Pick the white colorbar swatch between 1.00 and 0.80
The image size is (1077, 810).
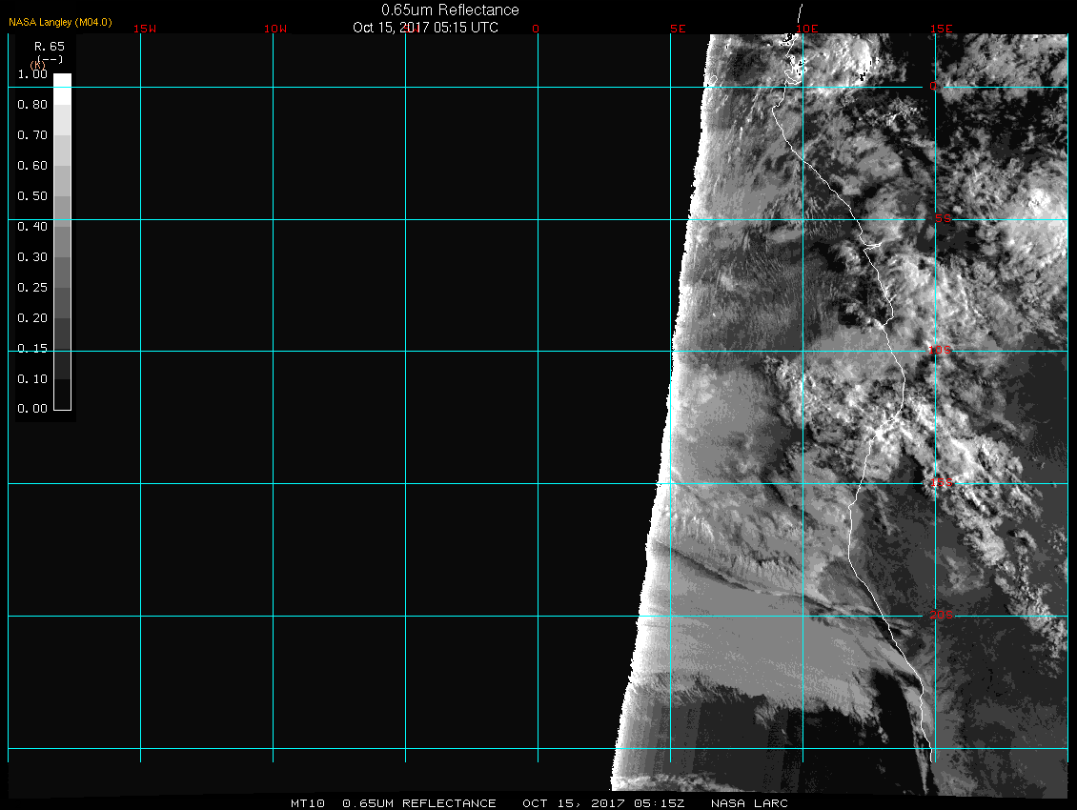[63, 90]
